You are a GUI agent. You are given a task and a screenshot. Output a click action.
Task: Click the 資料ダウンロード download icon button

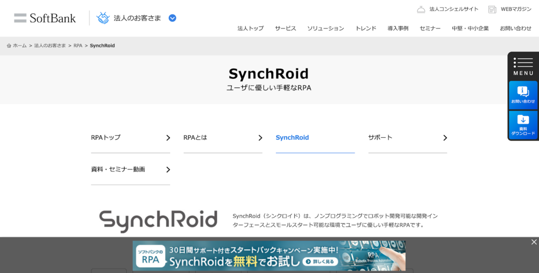(523, 125)
